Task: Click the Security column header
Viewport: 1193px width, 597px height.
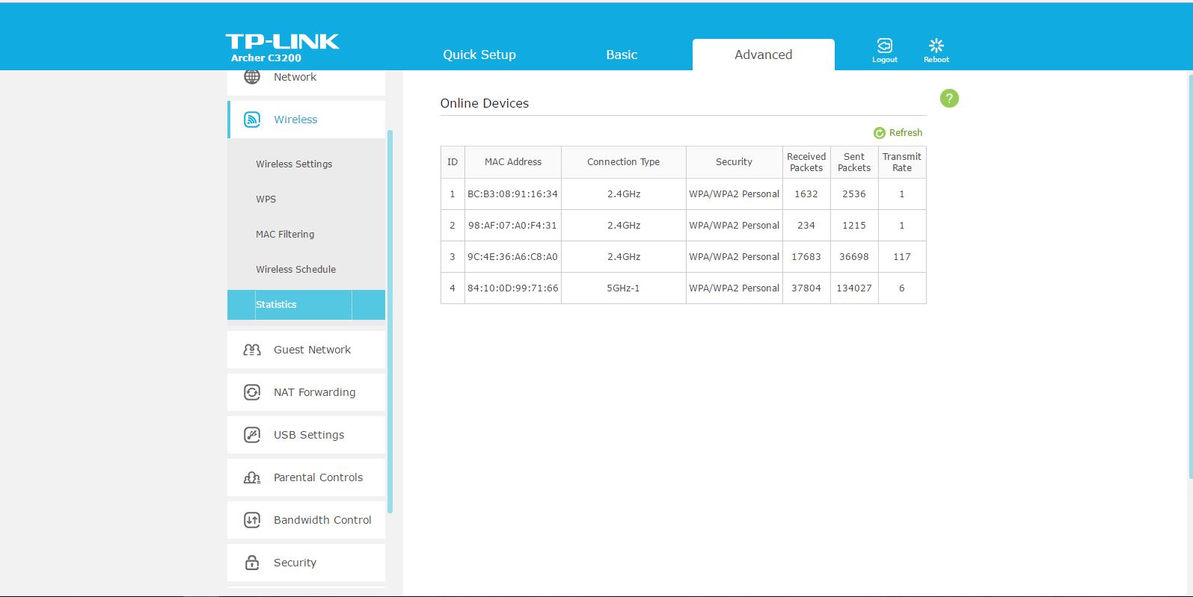Action: (x=734, y=162)
